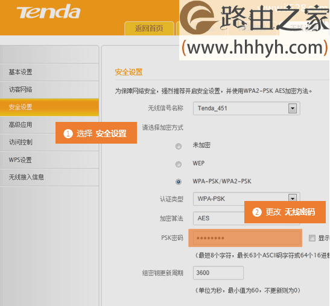
Task: Select the WPA-PSK/WPA2-PSK radio button
Action: [x=179, y=182]
